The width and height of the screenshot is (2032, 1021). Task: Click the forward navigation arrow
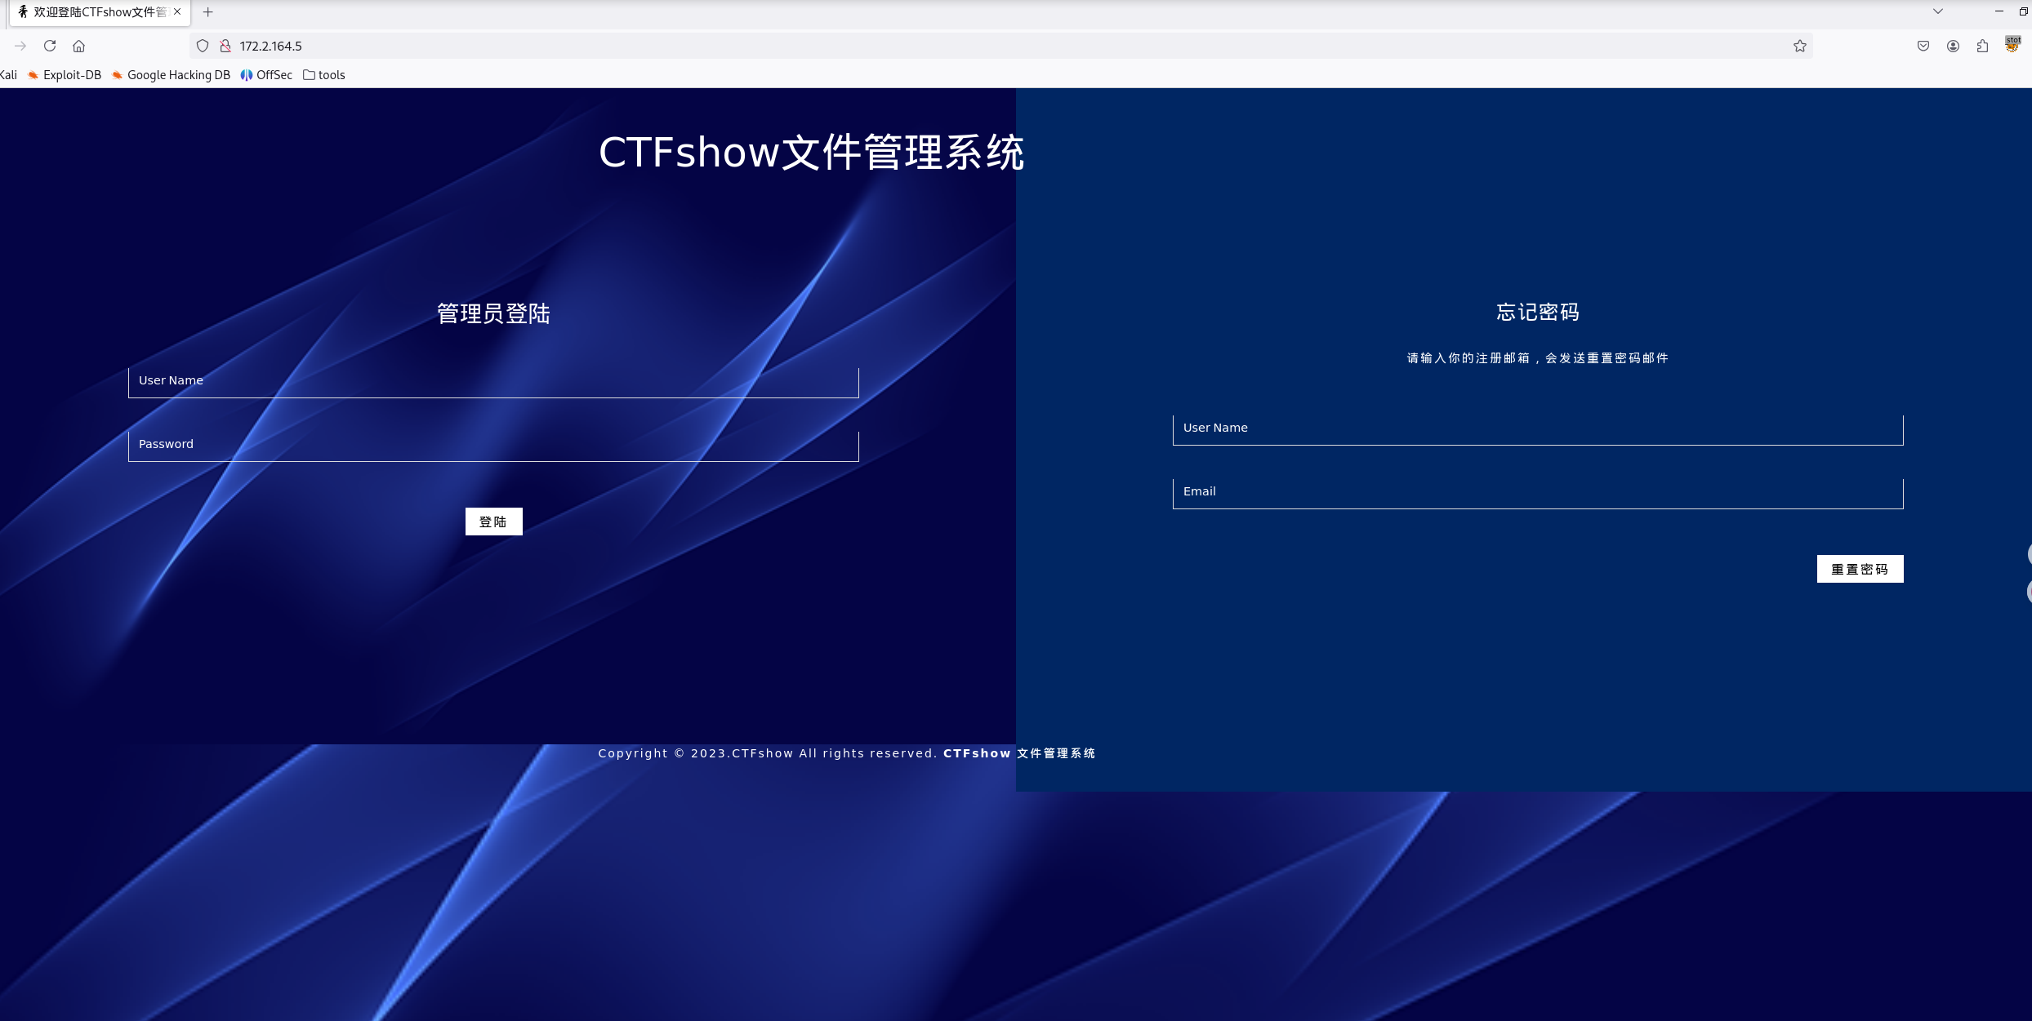20,46
